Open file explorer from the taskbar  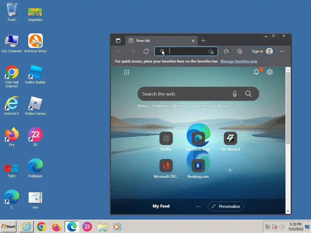point(102,227)
